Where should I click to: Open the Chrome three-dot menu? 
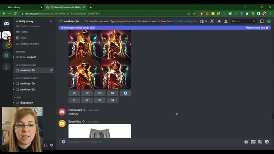pos(270,14)
